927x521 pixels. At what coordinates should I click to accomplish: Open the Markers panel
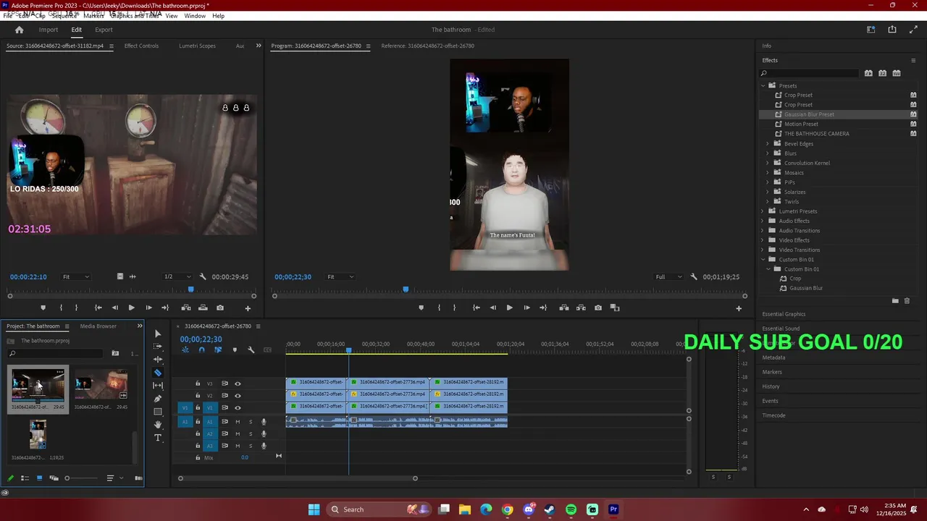click(772, 372)
